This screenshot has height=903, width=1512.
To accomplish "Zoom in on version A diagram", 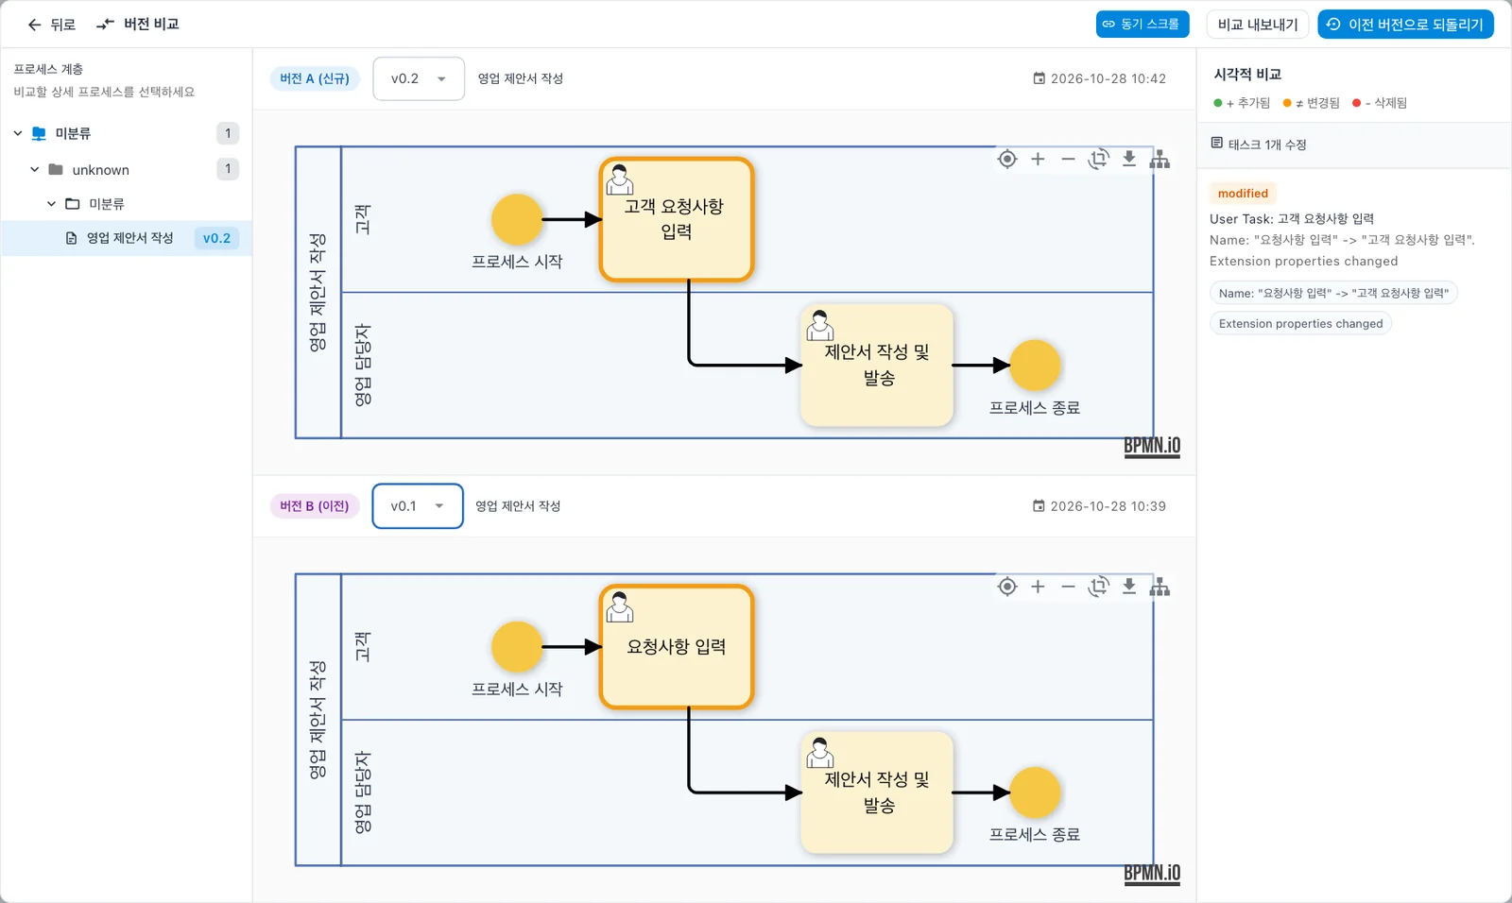I will 1038,159.
